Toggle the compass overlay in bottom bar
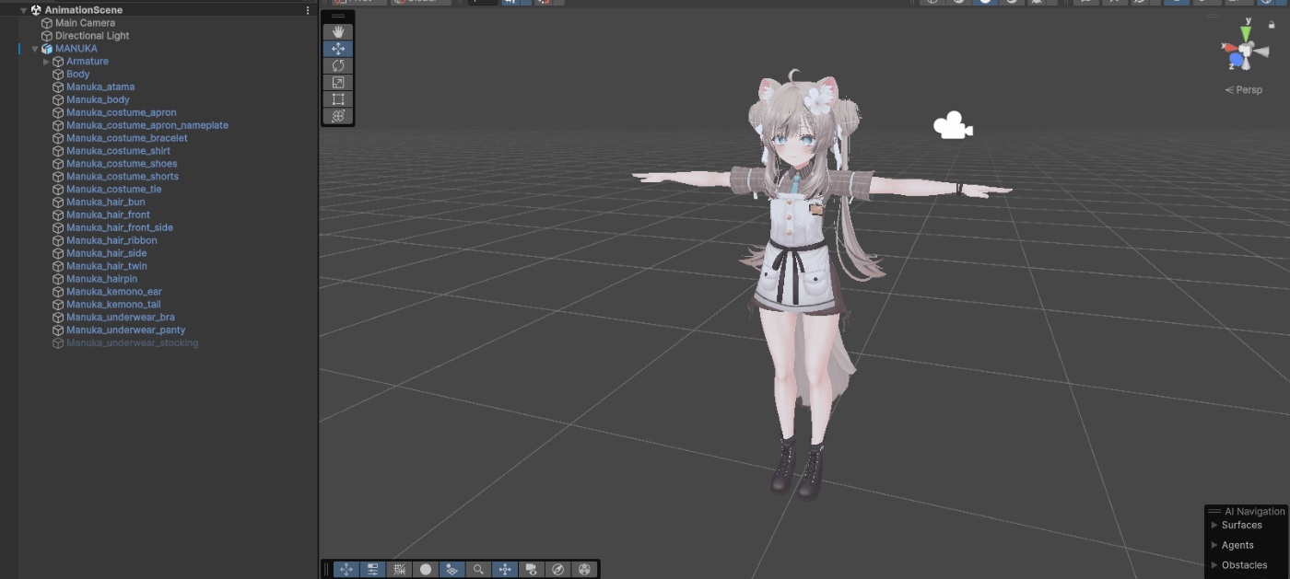 (x=557, y=570)
